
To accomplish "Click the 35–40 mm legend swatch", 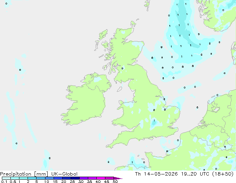I will tap(92, 178).
